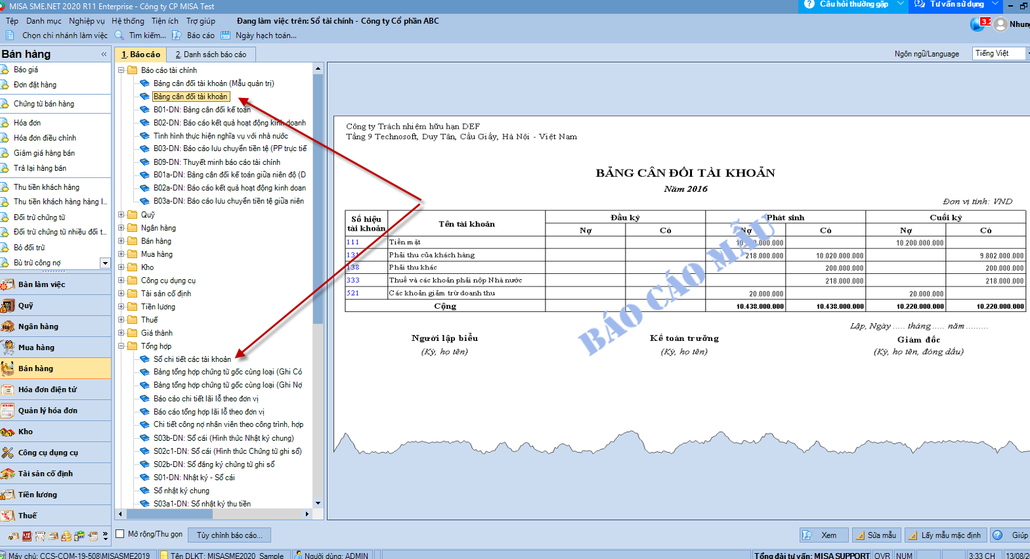Open the Tài sản cố định module
This screenshot has width=1030, height=559.
[56, 474]
